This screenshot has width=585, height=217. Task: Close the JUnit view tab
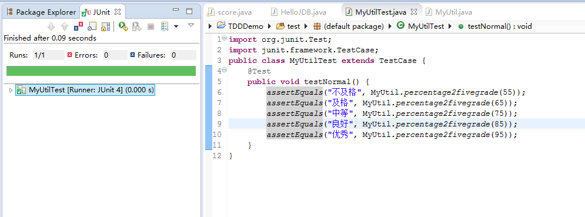pos(118,12)
